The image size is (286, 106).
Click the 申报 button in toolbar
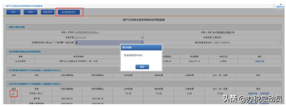tap(30, 12)
